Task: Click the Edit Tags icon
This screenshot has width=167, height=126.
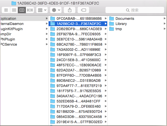Action: click(x=83, y=10)
